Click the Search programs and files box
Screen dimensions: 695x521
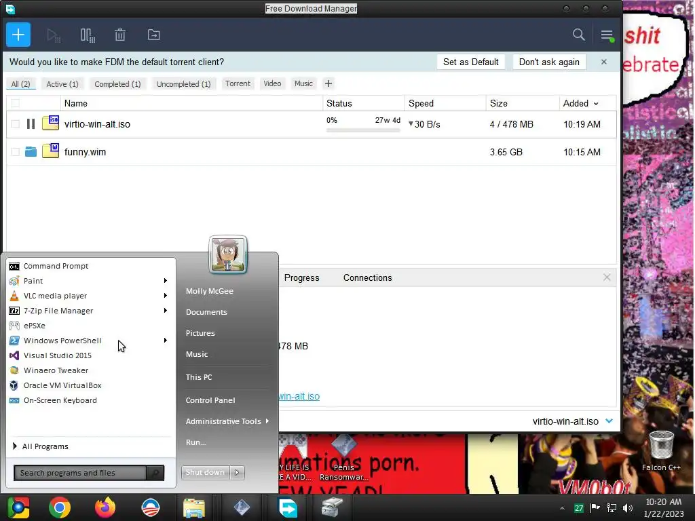point(80,473)
